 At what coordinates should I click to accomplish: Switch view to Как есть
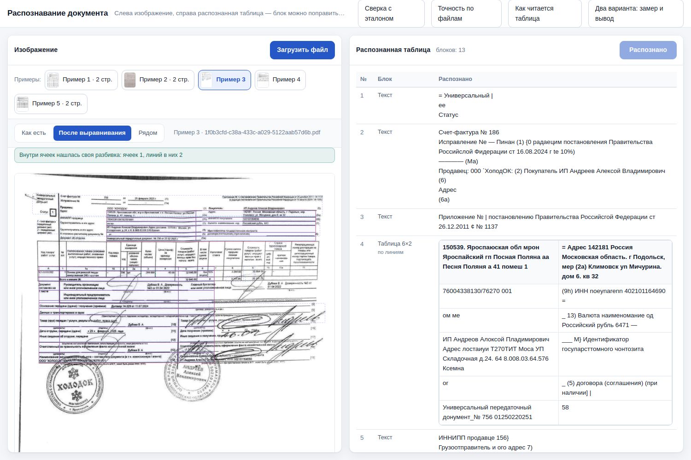34,133
